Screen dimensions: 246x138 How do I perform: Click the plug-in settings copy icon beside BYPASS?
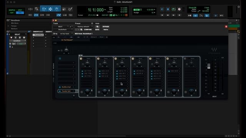point(97,26)
